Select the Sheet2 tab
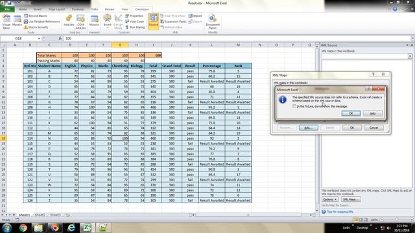This screenshot has width=415, height=233. click(x=40, y=215)
